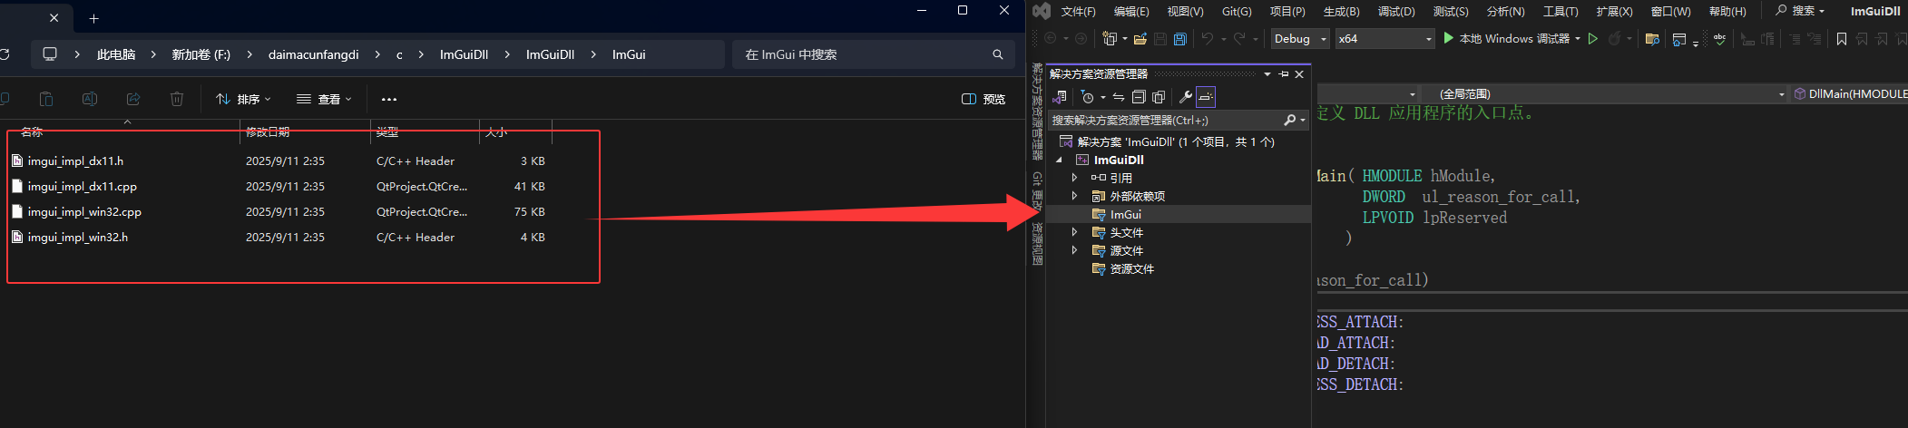Image resolution: width=1908 pixels, height=428 pixels.
Task: Open the Debug configuration dropdown
Action: point(1300,39)
